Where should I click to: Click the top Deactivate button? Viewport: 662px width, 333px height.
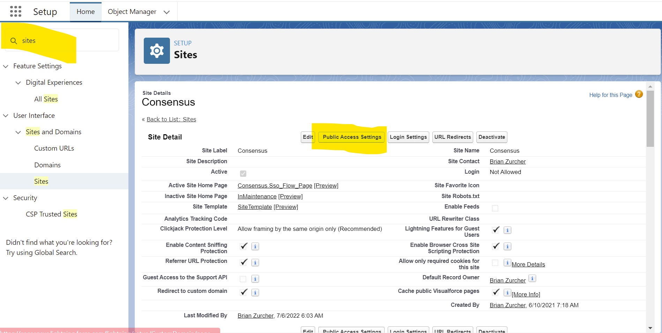[492, 137]
